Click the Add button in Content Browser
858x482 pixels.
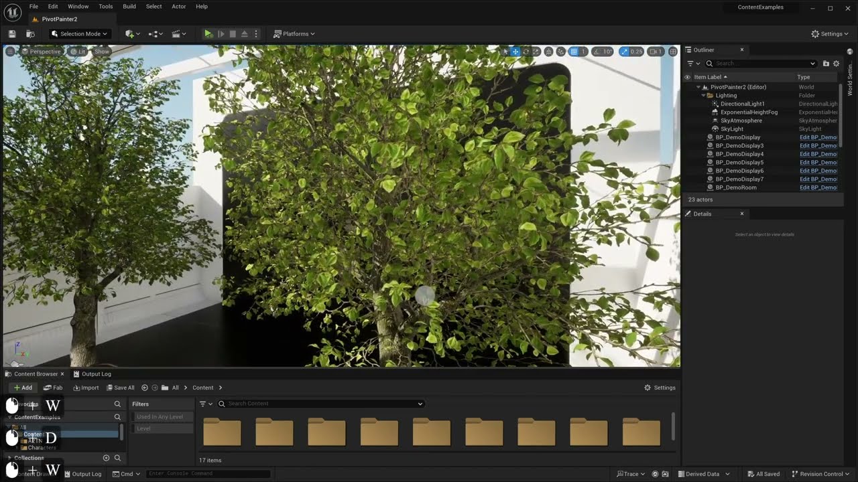point(23,388)
